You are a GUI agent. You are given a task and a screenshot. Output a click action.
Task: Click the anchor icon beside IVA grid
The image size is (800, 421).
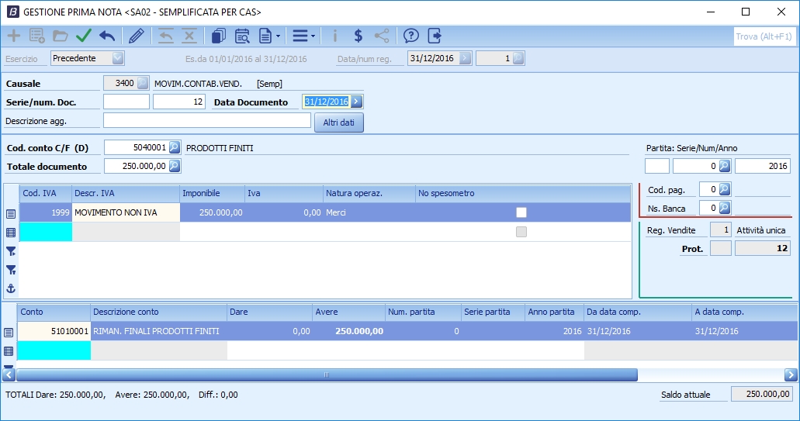click(x=11, y=288)
